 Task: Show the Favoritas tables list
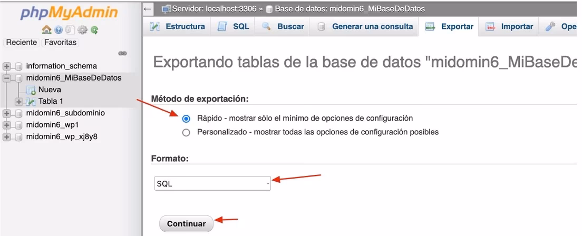pos(60,42)
